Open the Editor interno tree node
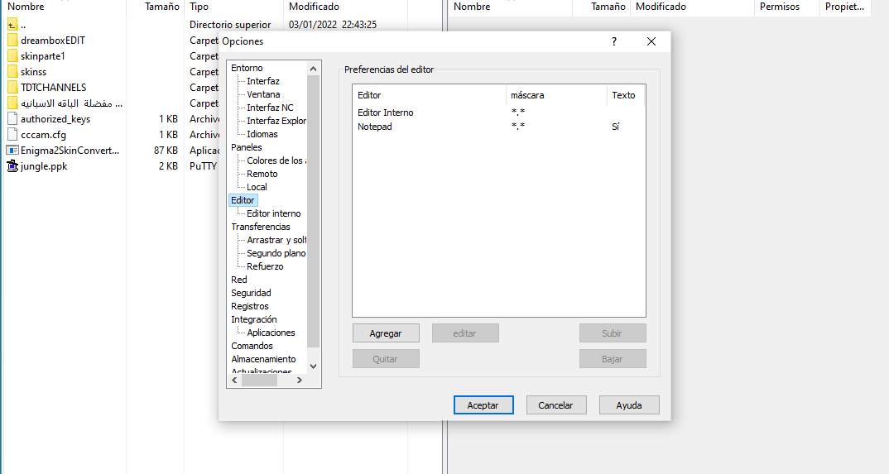Viewport: 889px width, 474px height. coord(273,213)
